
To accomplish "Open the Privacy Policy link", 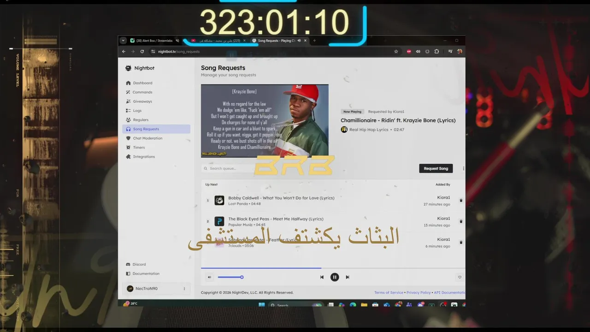I will (419, 292).
